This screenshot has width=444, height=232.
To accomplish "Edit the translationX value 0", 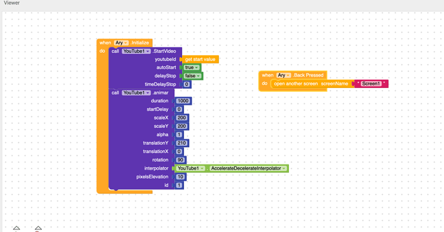I will coord(179,152).
